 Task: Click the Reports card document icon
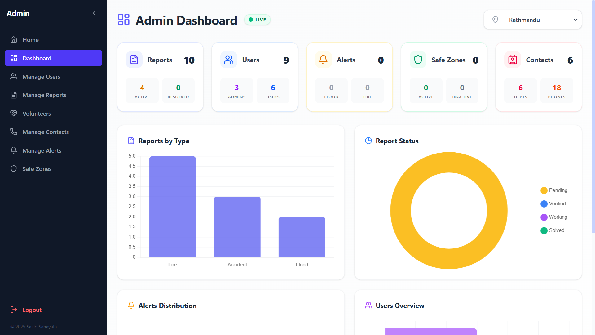coord(134,60)
